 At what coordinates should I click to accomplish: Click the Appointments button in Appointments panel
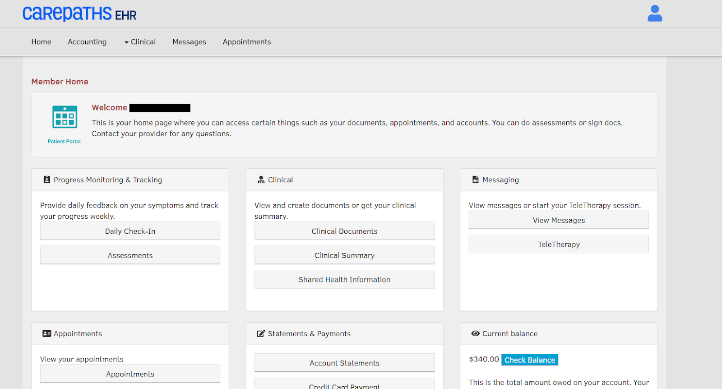(130, 374)
